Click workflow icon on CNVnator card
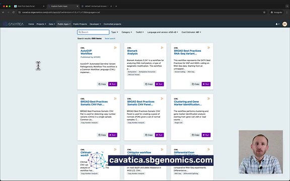290x181 pixels. [x=115, y=149]
